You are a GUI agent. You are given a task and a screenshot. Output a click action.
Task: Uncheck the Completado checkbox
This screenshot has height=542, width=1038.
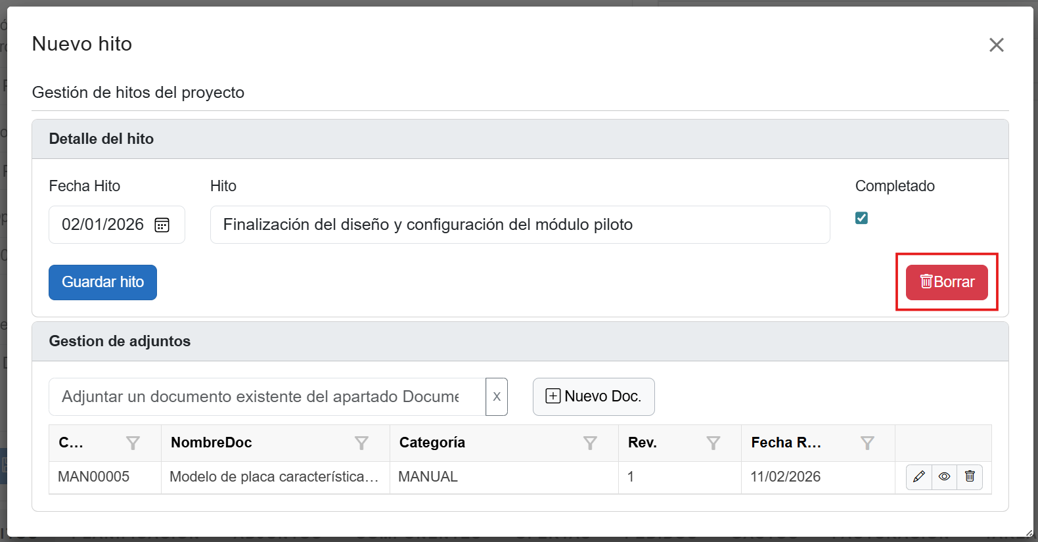pos(861,218)
